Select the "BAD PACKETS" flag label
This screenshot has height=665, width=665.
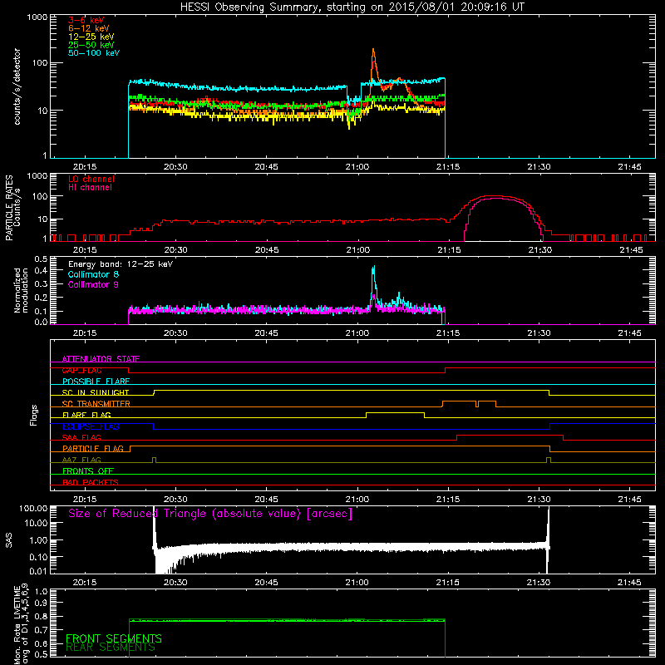click(x=91, y=482)
